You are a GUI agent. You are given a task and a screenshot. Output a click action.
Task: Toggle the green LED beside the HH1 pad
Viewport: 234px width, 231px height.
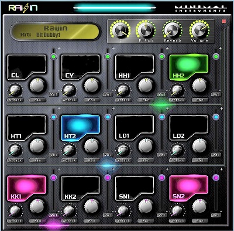coord(161,57)
